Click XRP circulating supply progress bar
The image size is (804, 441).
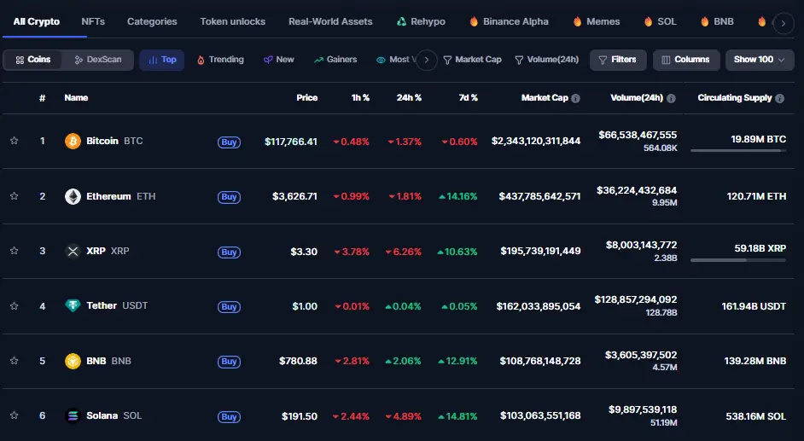pyautogui.click(x=738, y=260)
